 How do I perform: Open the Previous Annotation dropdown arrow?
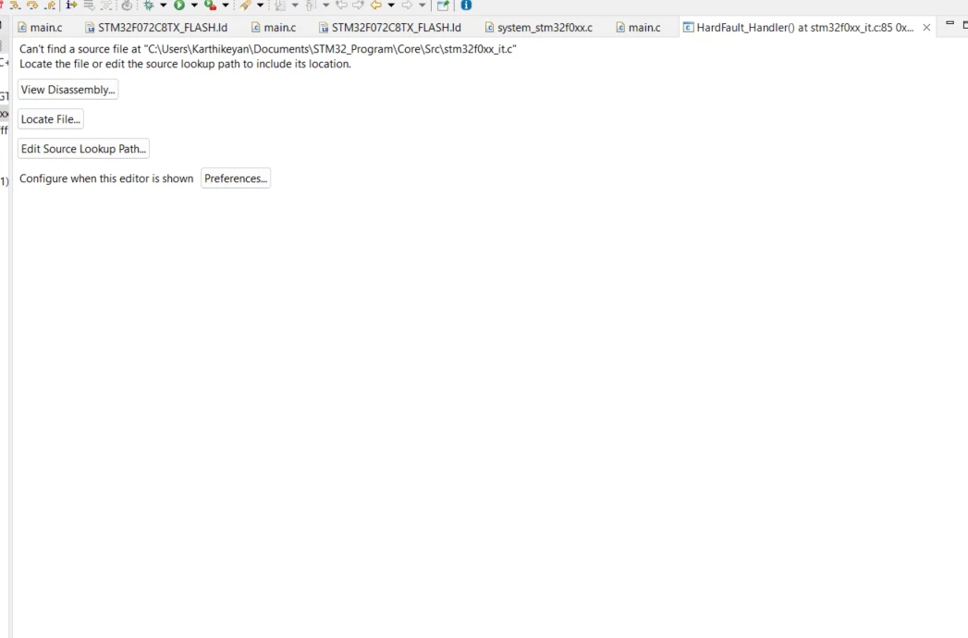326,5
